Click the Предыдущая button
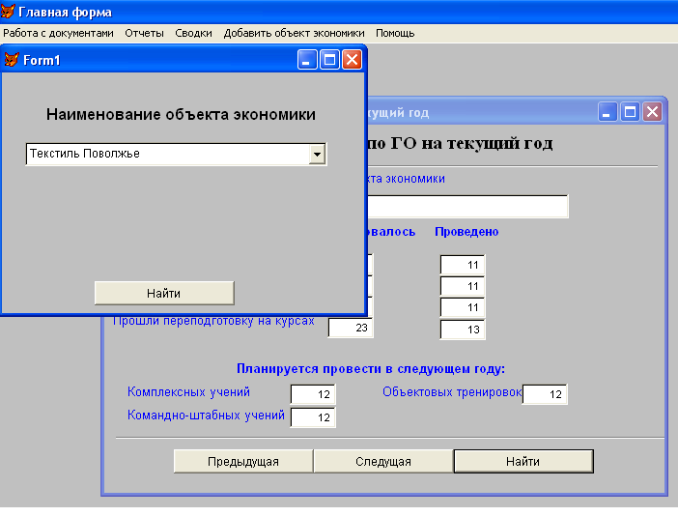The image size is (678, 516). (x=243, y=462)
